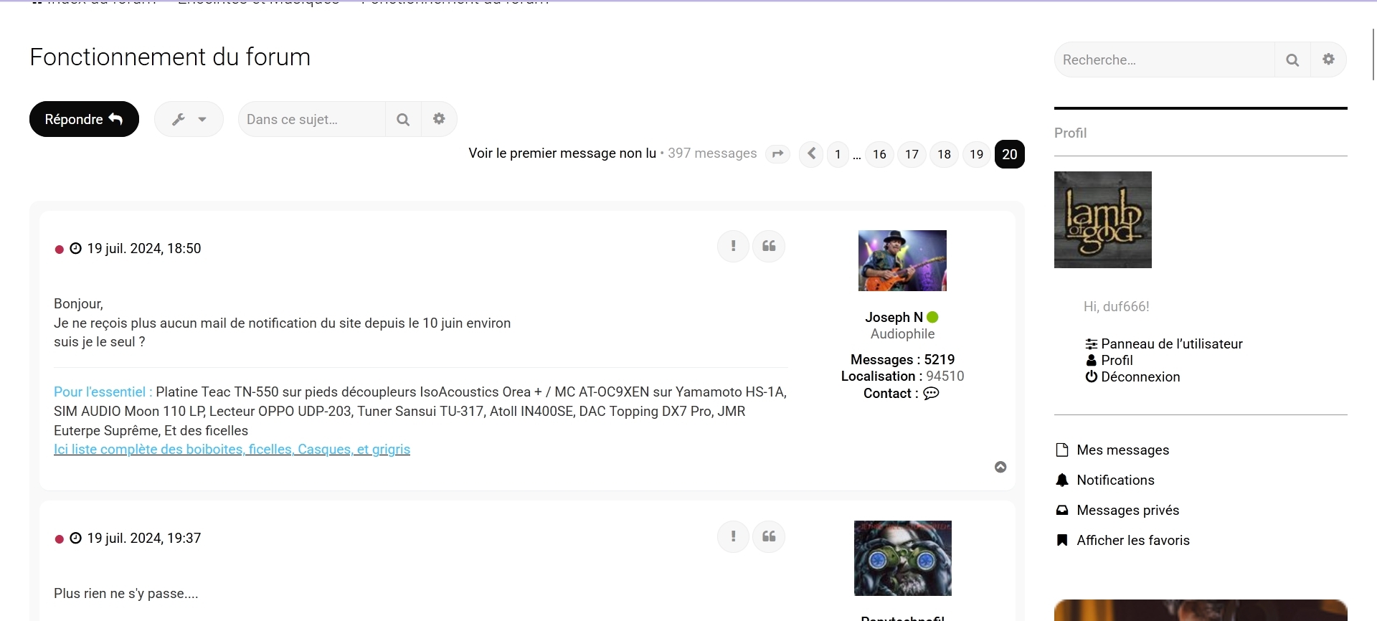1377x621 pixels.
Task: Go to previous page with left chevron
Action: click(x=811, y=154)
